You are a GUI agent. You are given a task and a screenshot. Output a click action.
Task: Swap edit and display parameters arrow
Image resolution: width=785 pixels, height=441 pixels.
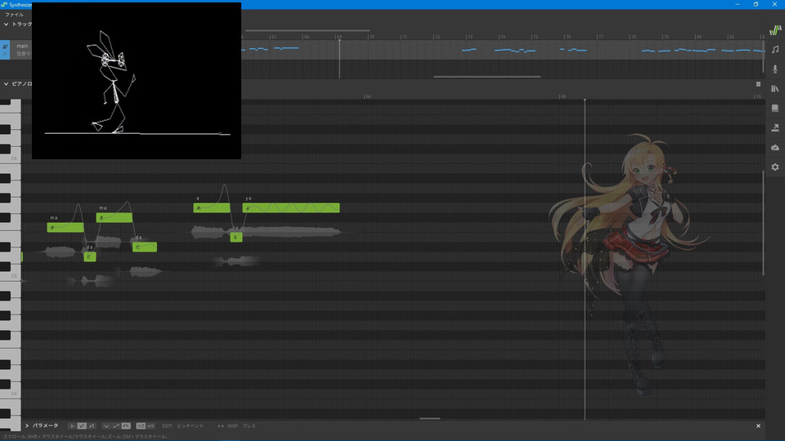[x=220, y=426]
